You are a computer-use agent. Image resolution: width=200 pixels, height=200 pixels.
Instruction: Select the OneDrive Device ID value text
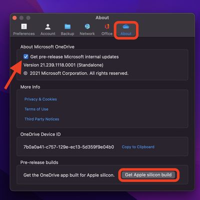pyautogui.click(x=69, y=147)
